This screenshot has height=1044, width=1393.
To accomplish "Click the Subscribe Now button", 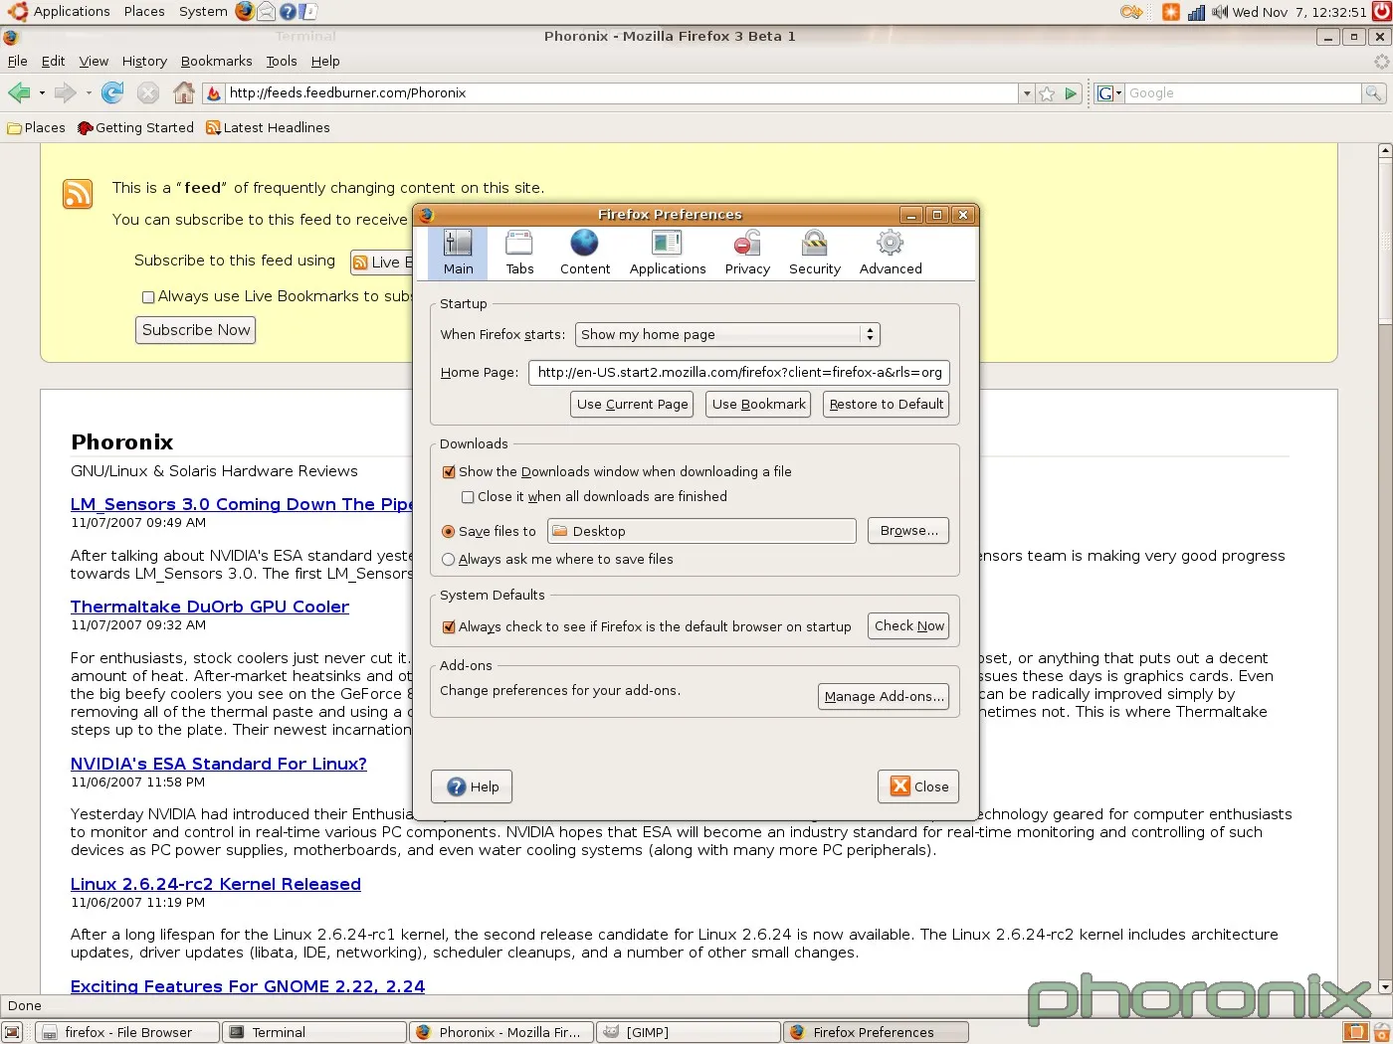I will pos(196,330).
